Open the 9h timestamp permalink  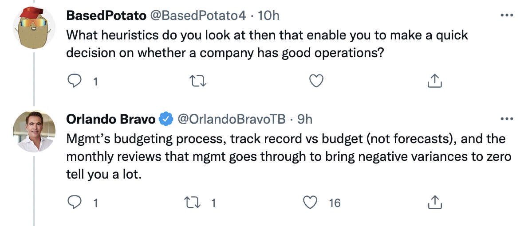(305, 119)
